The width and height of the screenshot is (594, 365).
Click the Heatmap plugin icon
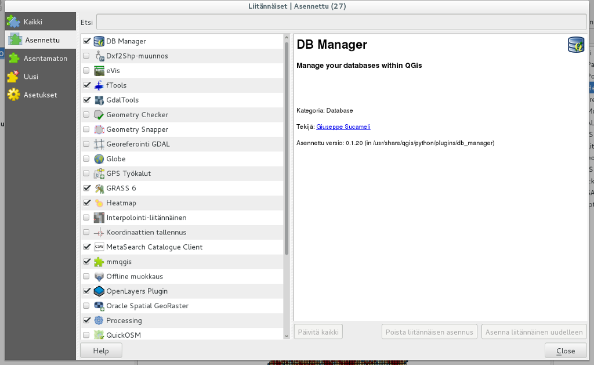99,203
